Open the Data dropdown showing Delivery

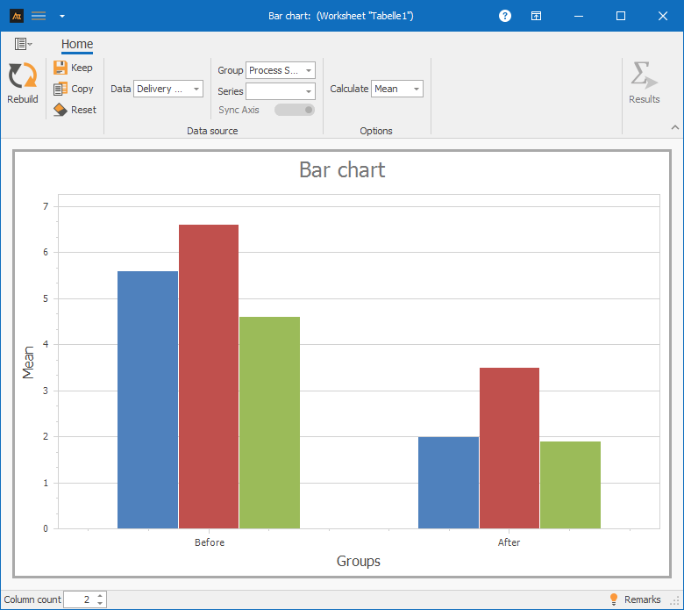click(x=167, y=89)
